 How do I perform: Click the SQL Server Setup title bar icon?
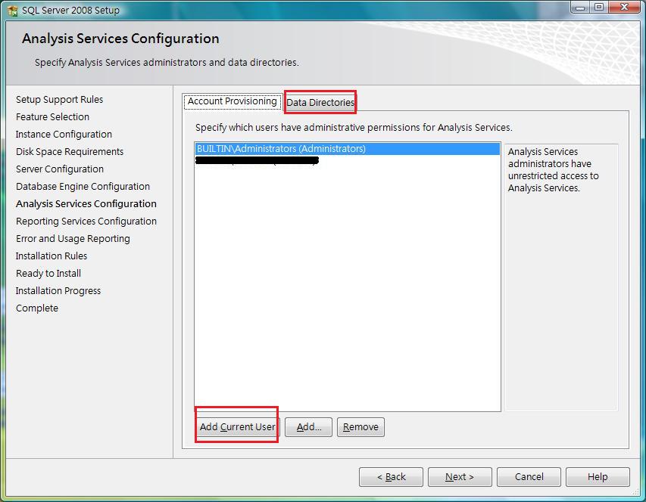(x=12, y=11)
